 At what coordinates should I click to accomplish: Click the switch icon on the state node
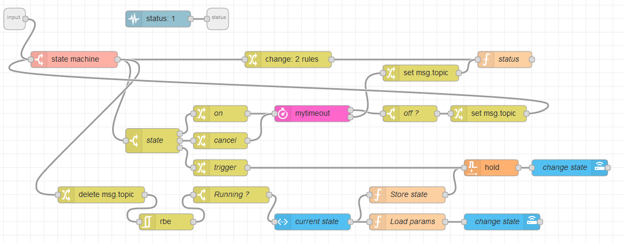pyautogui.click(x=134, y=141)
